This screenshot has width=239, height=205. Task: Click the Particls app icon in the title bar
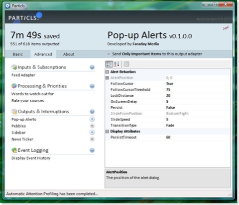[x=7, y=6]
